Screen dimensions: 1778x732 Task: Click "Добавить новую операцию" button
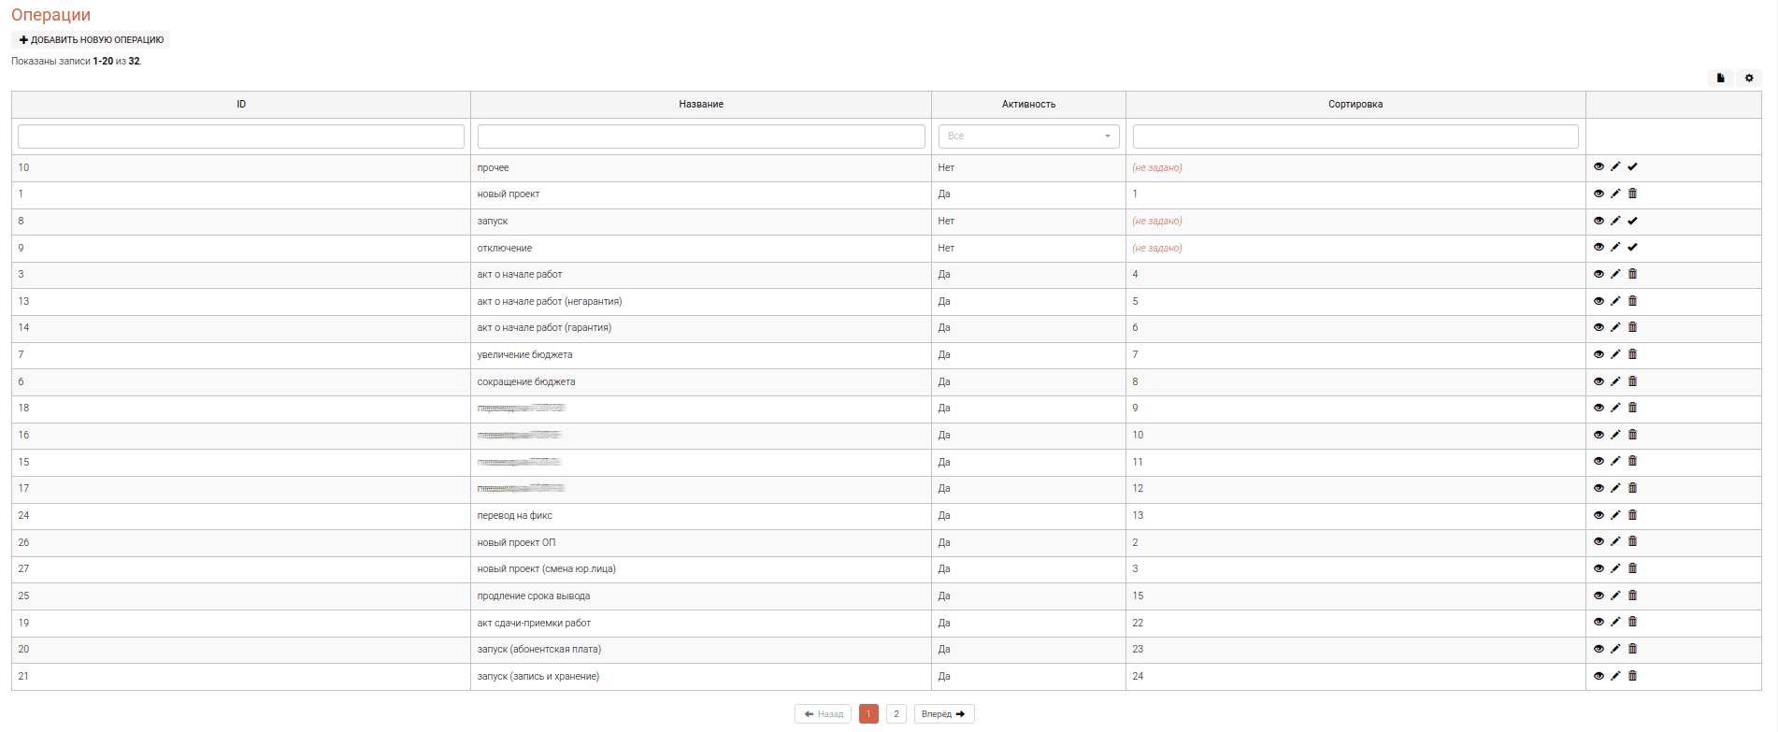click(92, 40)
